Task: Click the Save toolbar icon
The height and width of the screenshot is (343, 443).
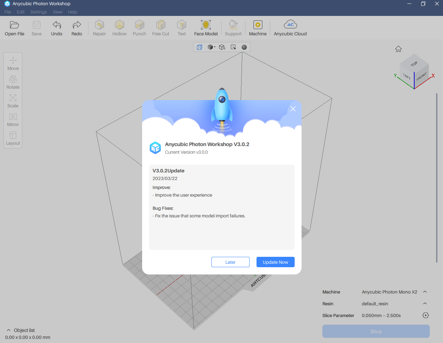Action: click(36, 25)
